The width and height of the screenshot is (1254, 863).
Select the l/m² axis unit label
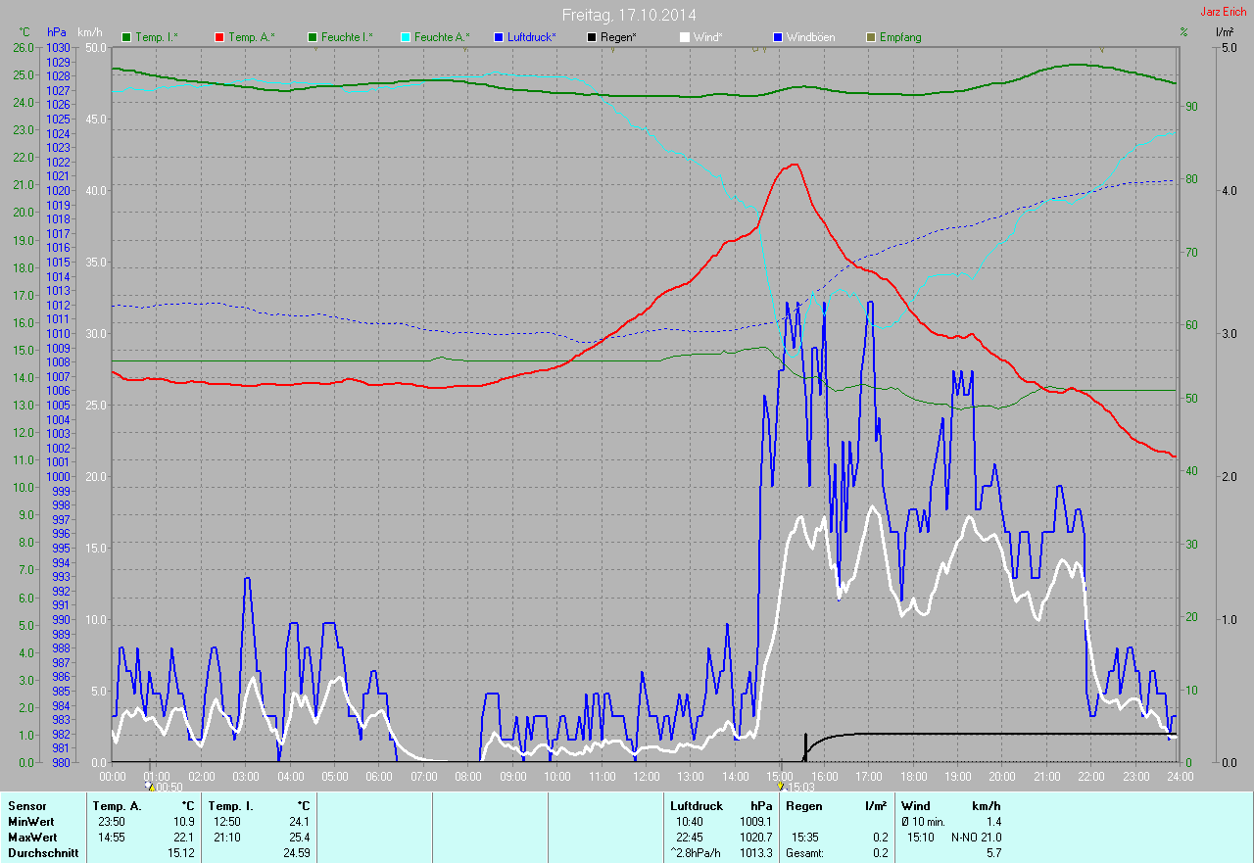coord(1224,32)
